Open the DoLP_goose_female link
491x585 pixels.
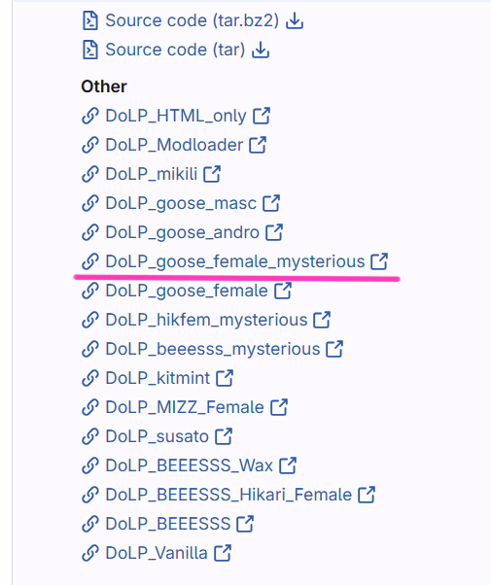click(187, 291)
